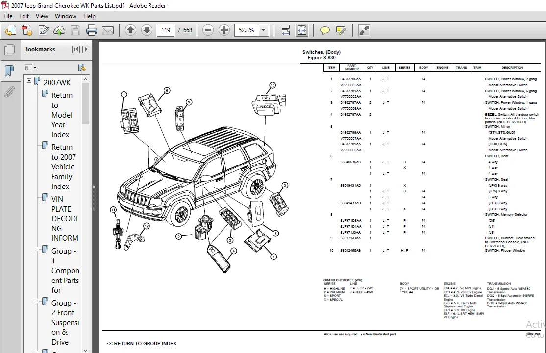Click the Adobe Reader PDF title bar icon
546x353 pixels.
coord(5,5)
